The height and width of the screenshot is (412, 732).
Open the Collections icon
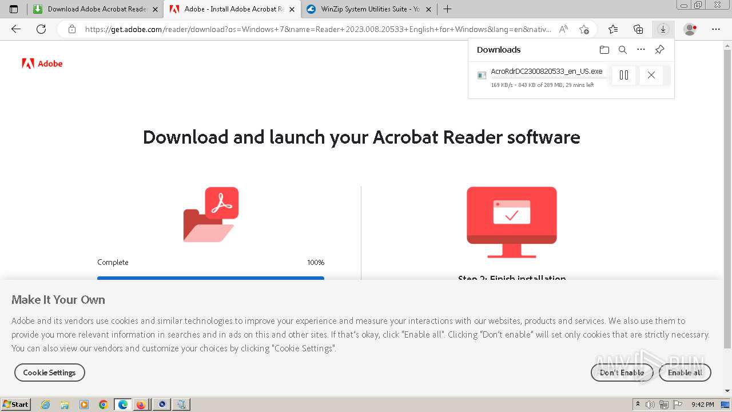(x=638, y=29)
